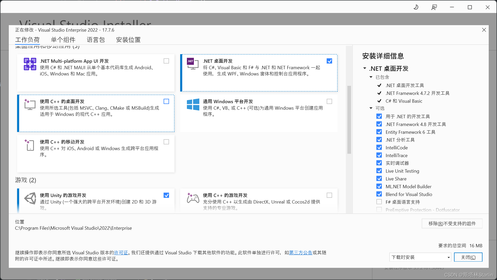Screen dimensions: 497x280
Task: Click the C++ mobile development icon
Action: coord(30,145)
